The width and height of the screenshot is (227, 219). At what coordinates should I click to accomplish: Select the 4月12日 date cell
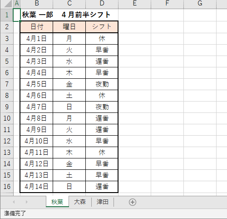pos(37,164)
